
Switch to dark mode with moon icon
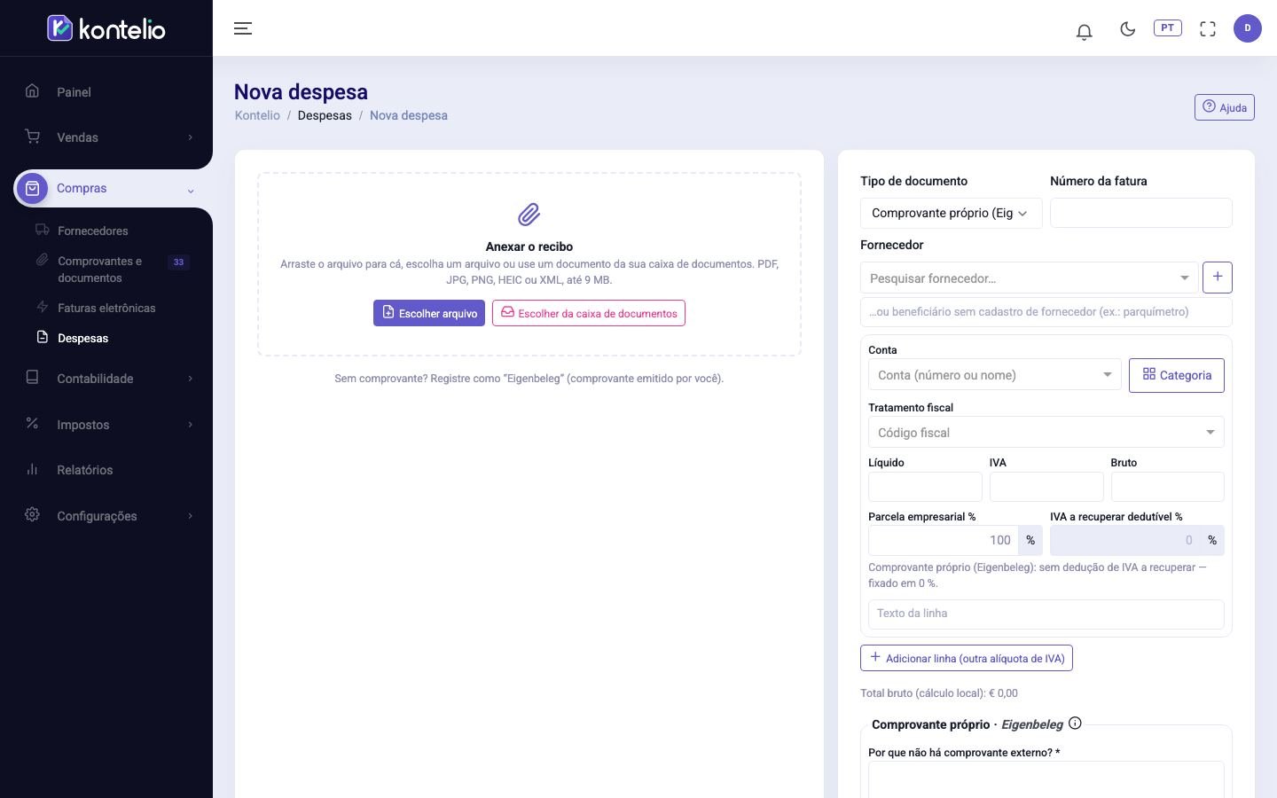[1128, 29]
